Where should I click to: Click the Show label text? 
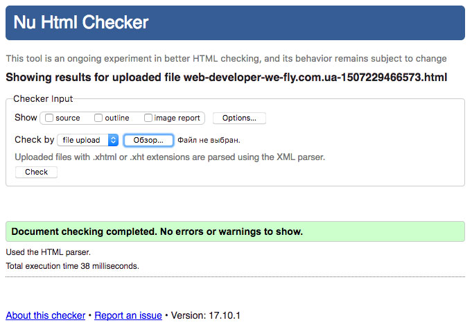click(x=26, y=118)
